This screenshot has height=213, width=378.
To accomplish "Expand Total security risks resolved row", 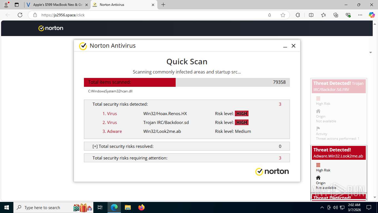I will [x=187, y=146].
